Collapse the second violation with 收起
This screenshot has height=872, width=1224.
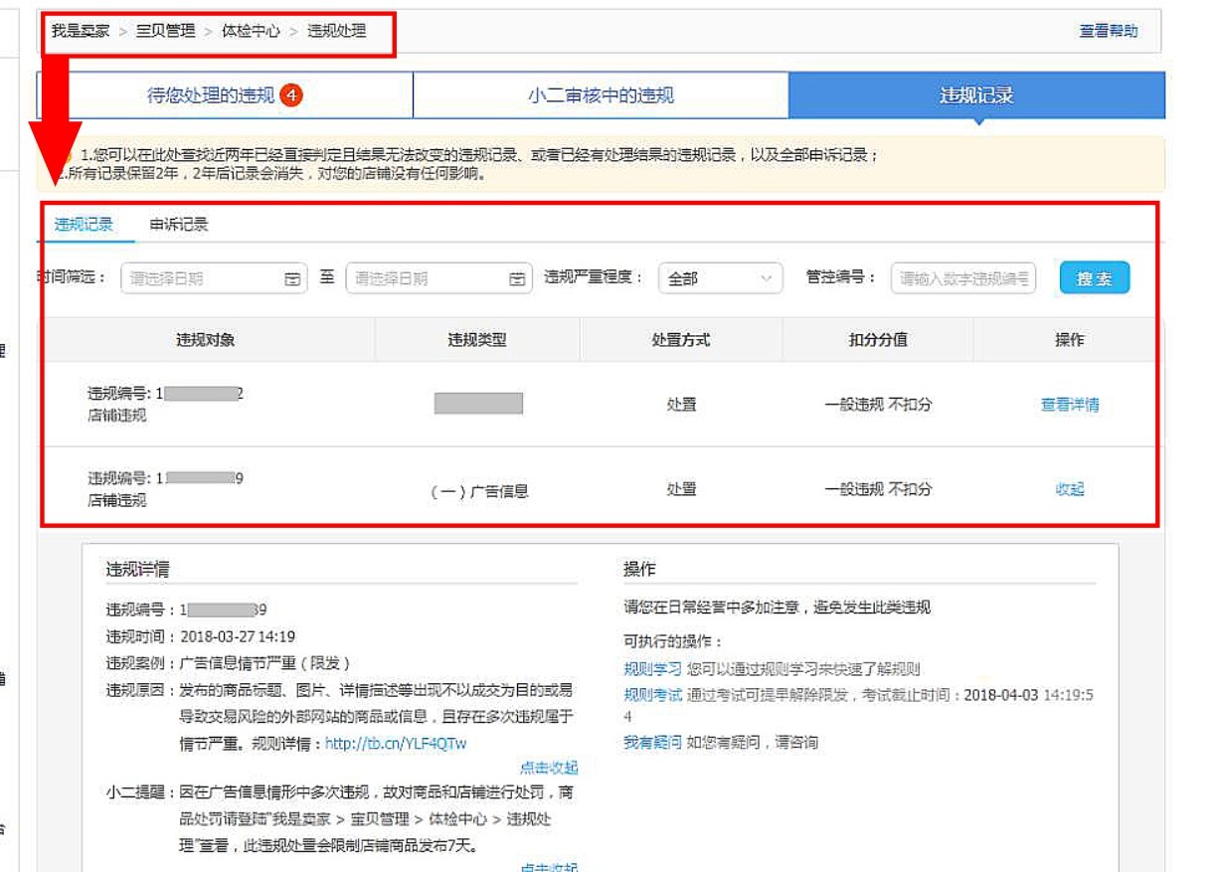pyautogui.click(x=1070, y=489)
